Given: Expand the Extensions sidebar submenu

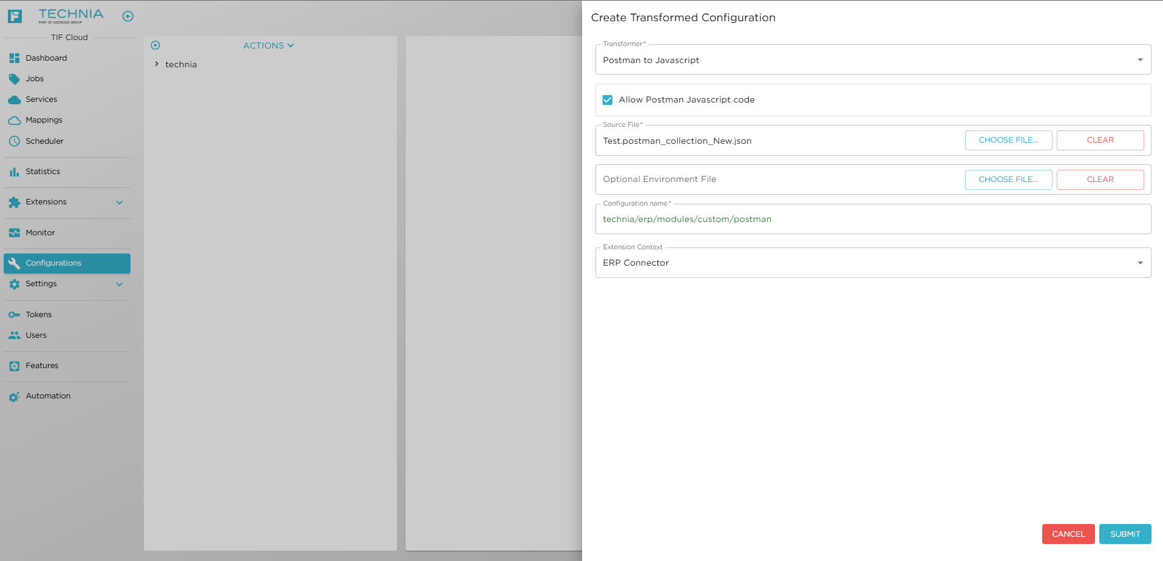Looking at the screenshot, I should 120,203.
